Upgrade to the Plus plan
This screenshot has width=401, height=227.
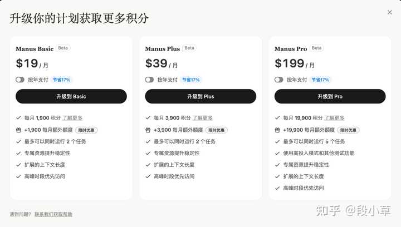[x=200, y=96]
